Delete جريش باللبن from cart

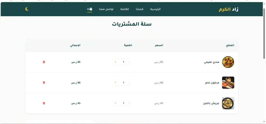click(x=44, y=103)
